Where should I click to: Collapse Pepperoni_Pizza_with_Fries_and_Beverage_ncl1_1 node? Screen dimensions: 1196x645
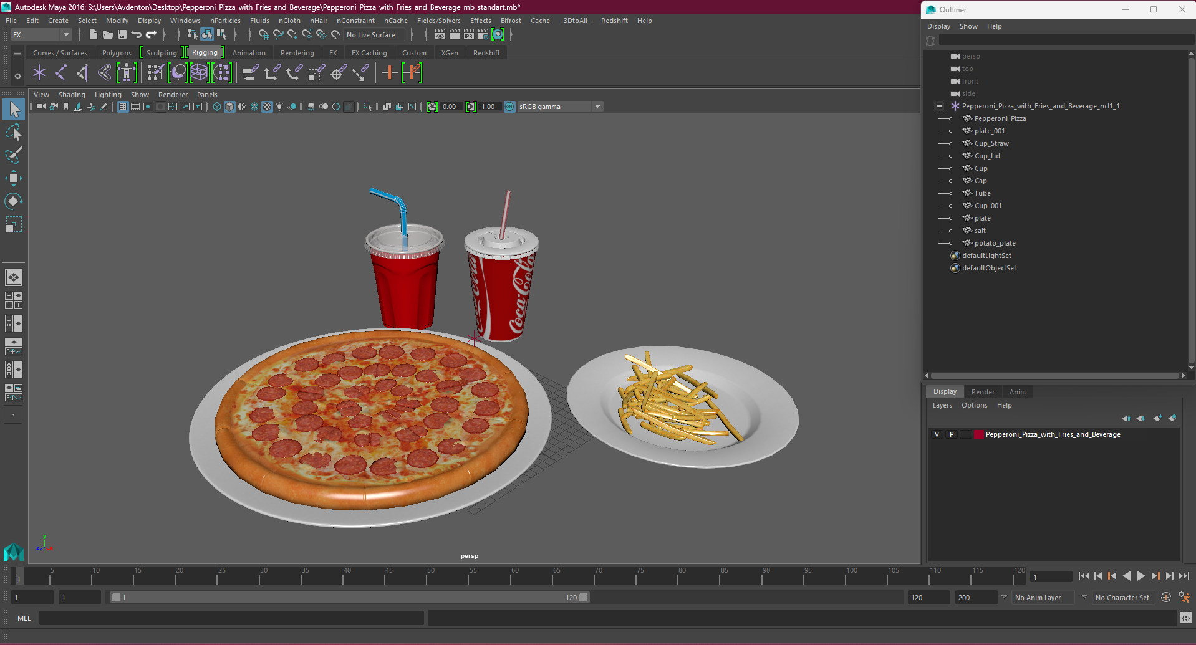[x=939, y=106]
